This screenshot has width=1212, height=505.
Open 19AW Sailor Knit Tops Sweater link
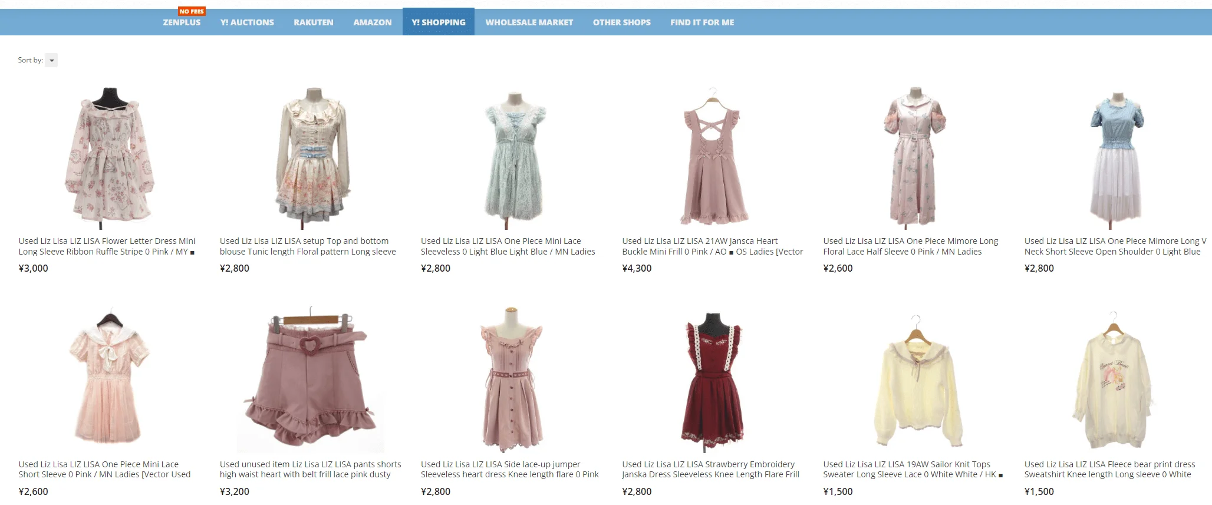[x=913, y=470]
